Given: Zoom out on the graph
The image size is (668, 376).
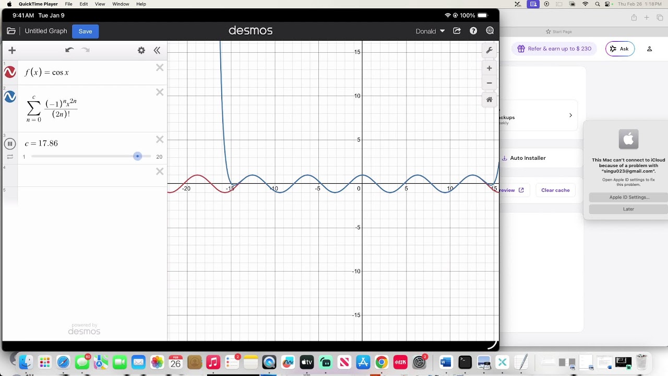Looking at the screenshot, I should (489, 83).
